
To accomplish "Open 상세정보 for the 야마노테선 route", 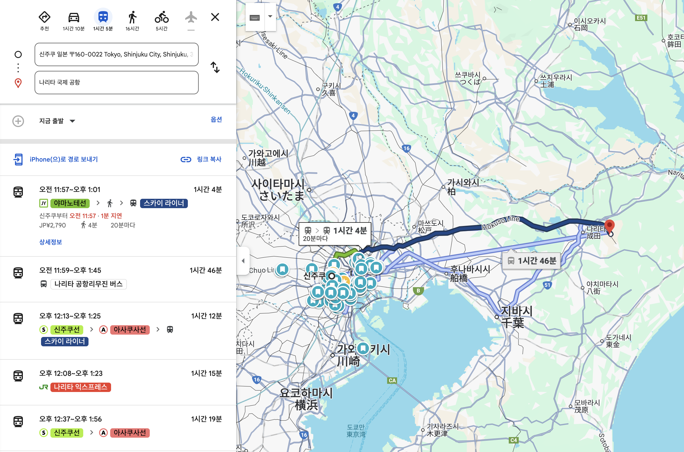I will (50, 242).
